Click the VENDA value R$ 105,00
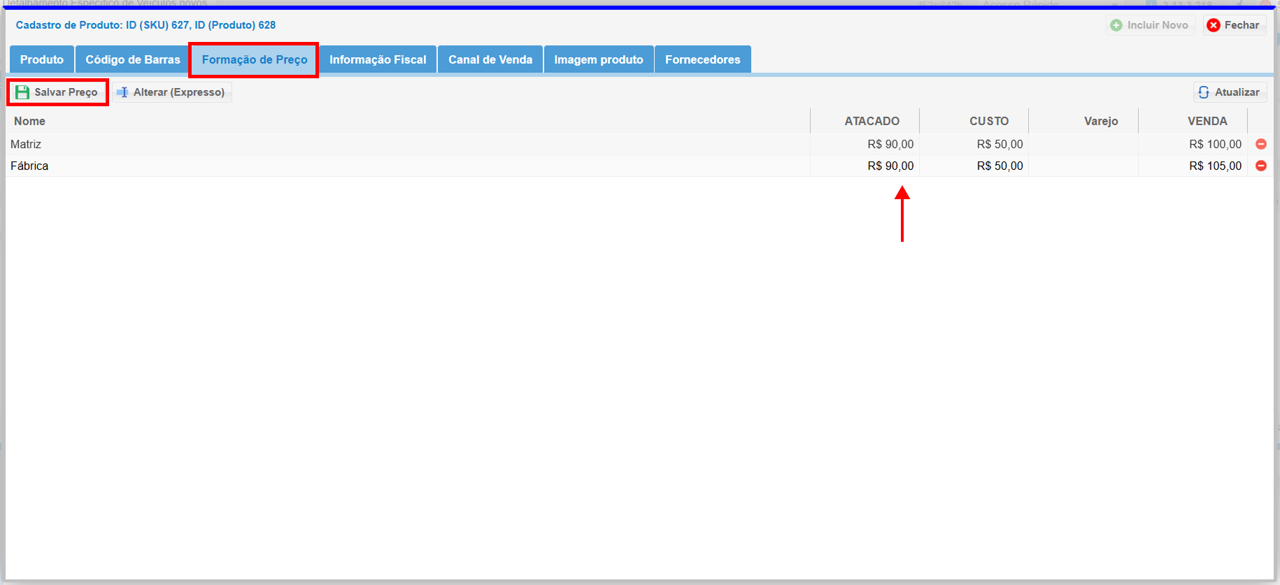This screenshot has width=1280, height=585. click(1215, 166)
